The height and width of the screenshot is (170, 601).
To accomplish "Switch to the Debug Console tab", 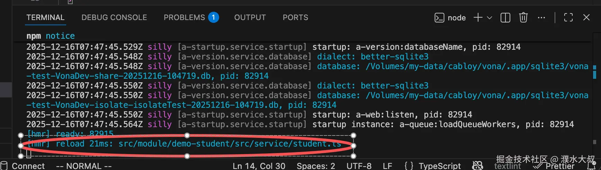I will [114, 18].
